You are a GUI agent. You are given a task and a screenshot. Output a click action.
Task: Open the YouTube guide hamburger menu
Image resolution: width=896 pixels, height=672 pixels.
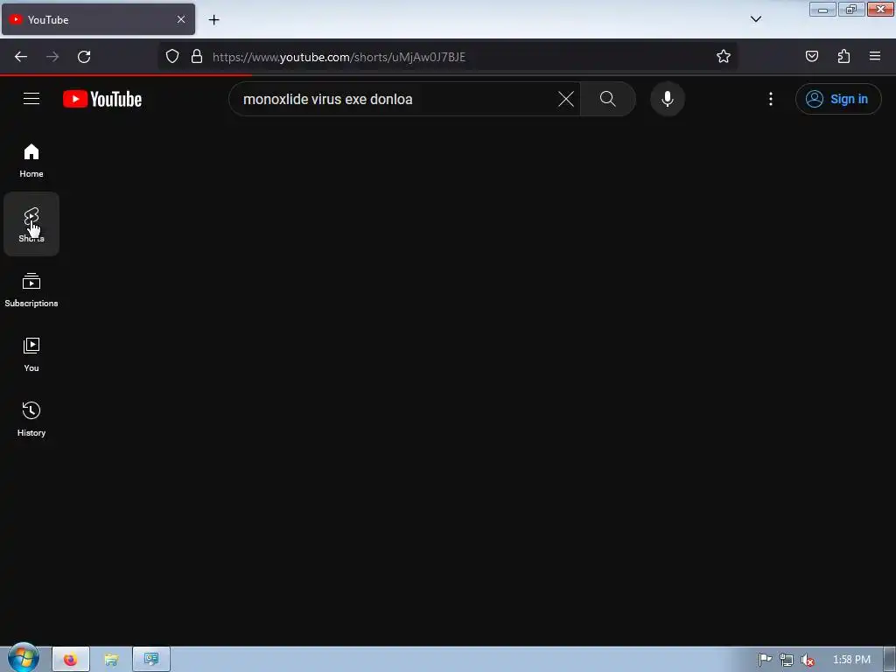tap(31, 99)
